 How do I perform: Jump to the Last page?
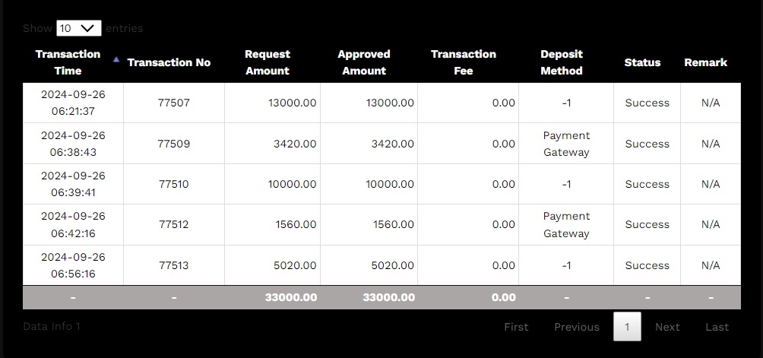717,327
